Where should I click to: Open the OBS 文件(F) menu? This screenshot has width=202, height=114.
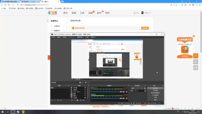tap(53, 37)
